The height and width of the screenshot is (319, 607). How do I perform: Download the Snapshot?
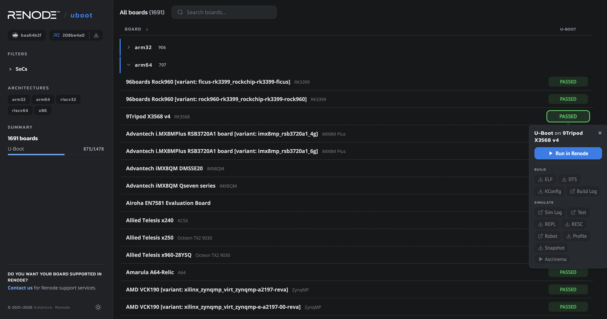click(551, 248)
